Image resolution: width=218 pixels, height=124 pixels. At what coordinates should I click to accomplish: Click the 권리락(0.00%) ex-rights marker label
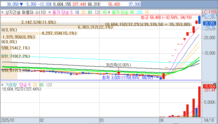click(x=119, y=65)
